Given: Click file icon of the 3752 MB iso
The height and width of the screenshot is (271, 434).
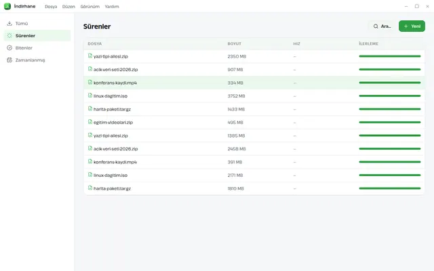Looking at the screenshot, I should click(90, 96).
